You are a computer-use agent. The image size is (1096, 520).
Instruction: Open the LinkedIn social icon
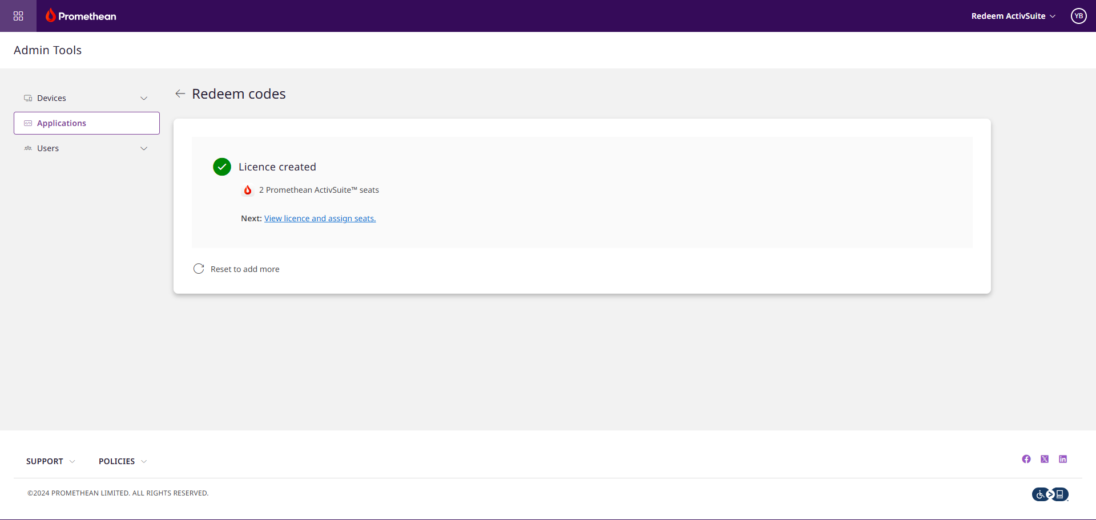tap(1063, 459)
